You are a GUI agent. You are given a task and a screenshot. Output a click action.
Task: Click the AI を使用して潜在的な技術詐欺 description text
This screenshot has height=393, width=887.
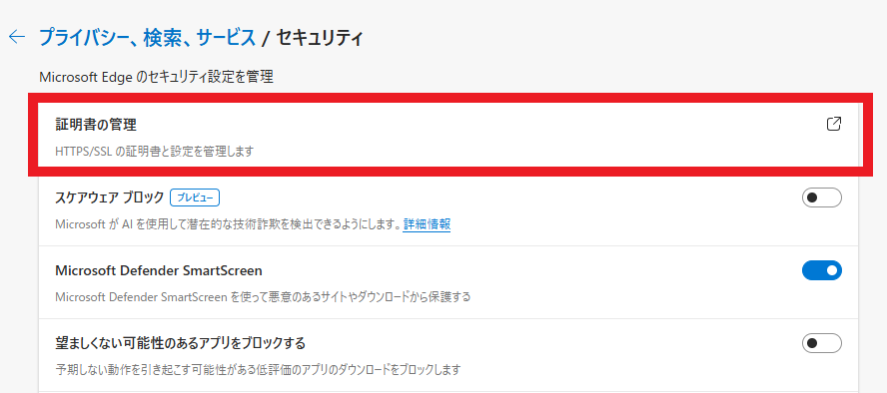coord(228,224)
